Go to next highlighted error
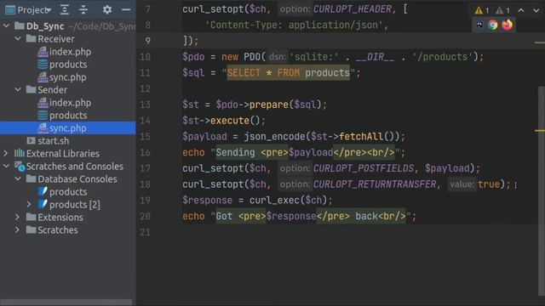Image resolution: width=545 pixels, height=306 pixels. [x=536, y=10]
